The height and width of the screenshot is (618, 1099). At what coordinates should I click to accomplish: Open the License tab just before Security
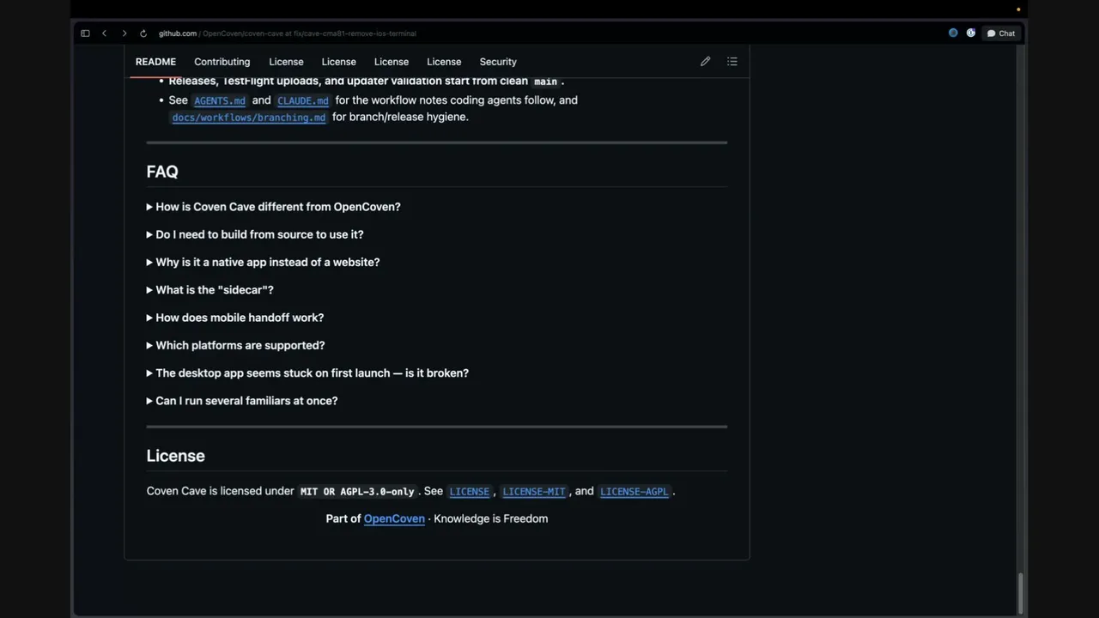coord(444,62)
